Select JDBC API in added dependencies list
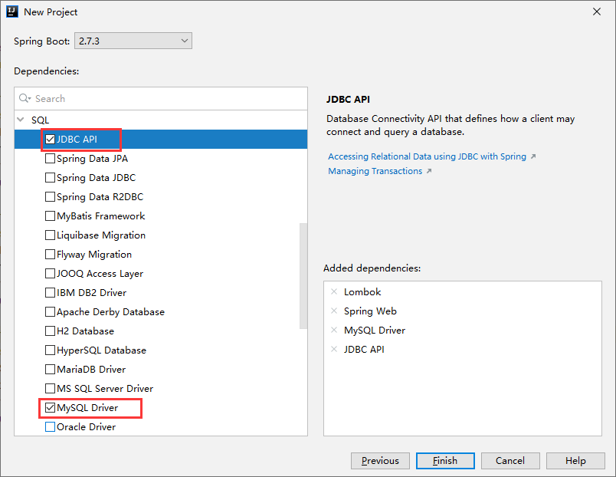The height and width of the screenshot is (477, 616). pyautogui.click(x=364, y=349)
